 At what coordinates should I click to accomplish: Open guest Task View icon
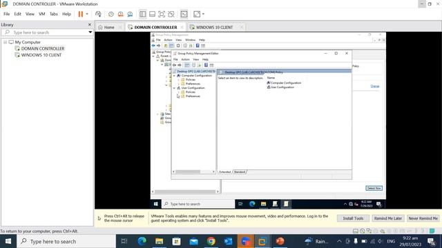pyautogui.click(x=240, y=204)
